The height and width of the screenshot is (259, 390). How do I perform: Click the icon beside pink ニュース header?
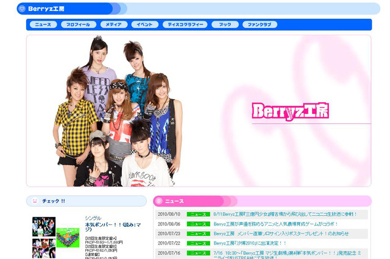point(159,201)
